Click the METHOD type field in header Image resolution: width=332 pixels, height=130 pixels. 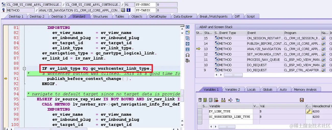20,10
